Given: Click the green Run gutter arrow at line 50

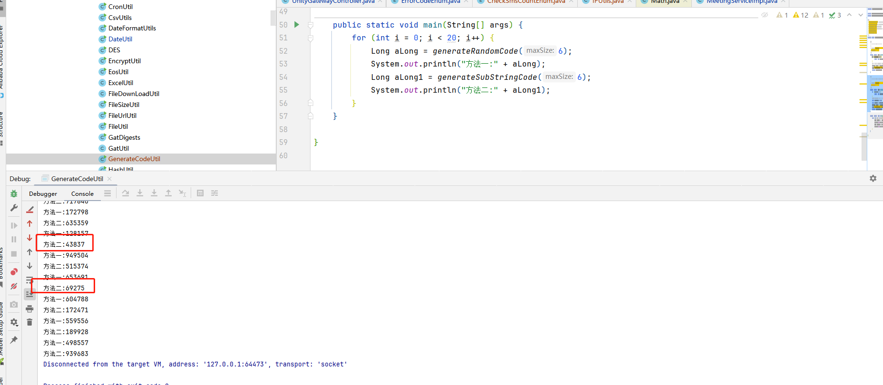Looking at the screenshot, I should [297, 25].
